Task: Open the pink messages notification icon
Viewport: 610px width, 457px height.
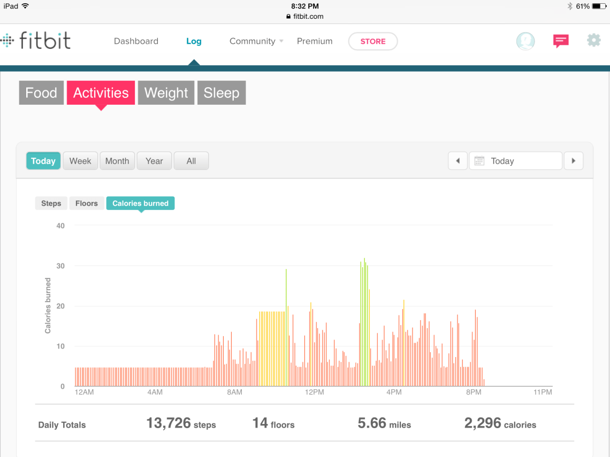Action: 560,41
